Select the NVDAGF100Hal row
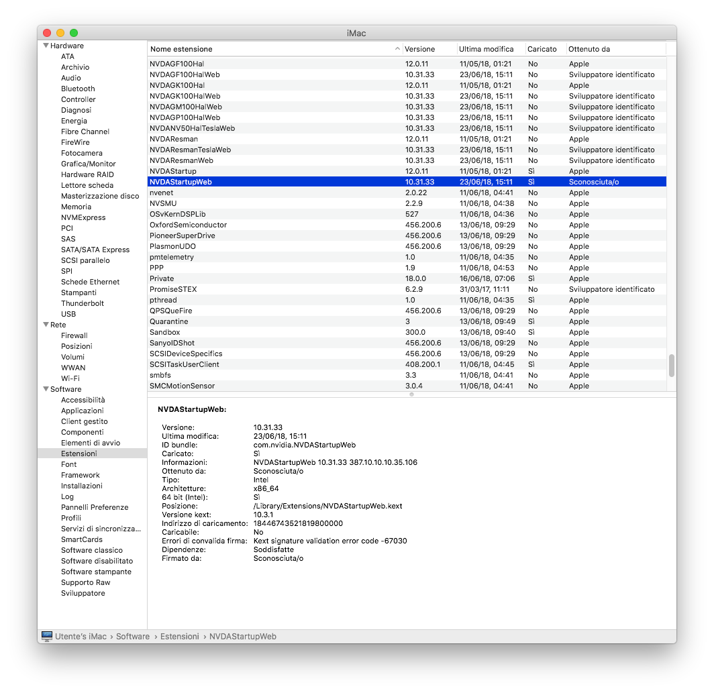Screen dimensions: 714x693 coord(407,64)
